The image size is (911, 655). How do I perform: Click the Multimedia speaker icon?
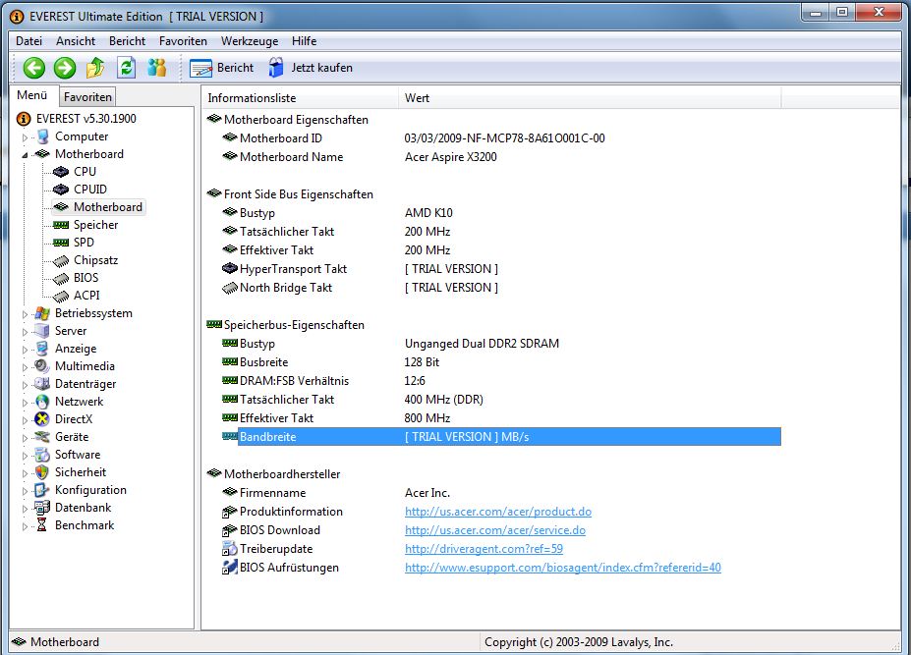(42, 366)
